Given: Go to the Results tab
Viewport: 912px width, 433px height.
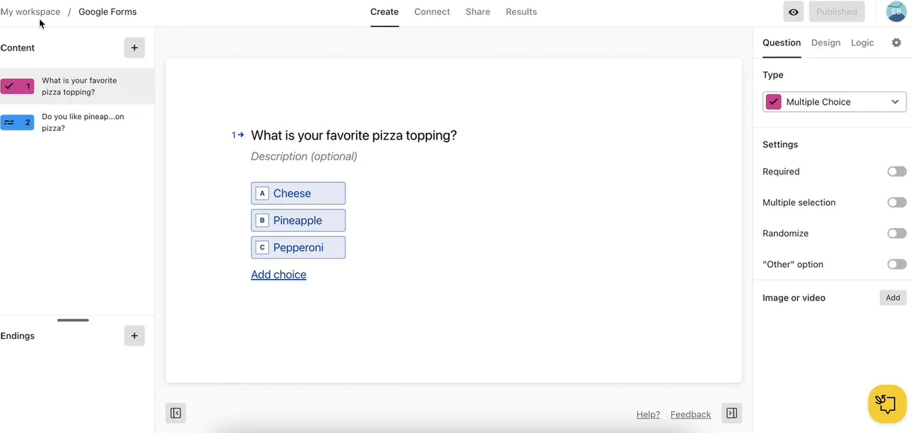Looking at the screenshot, I should 521,12.
